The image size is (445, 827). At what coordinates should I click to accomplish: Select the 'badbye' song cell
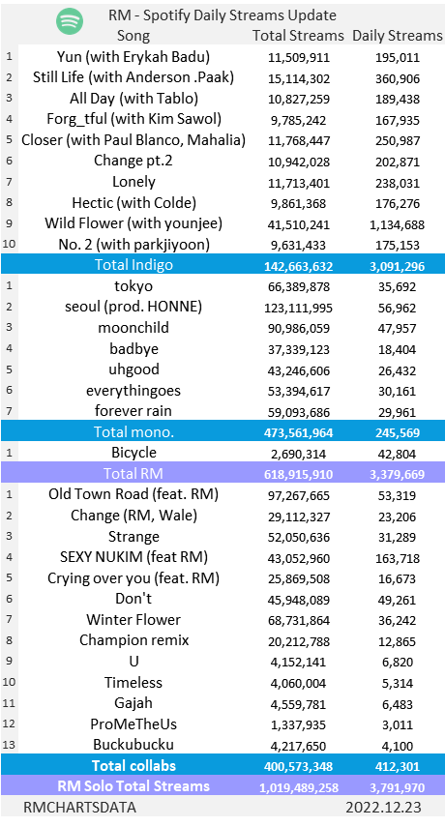click(133, 348)
